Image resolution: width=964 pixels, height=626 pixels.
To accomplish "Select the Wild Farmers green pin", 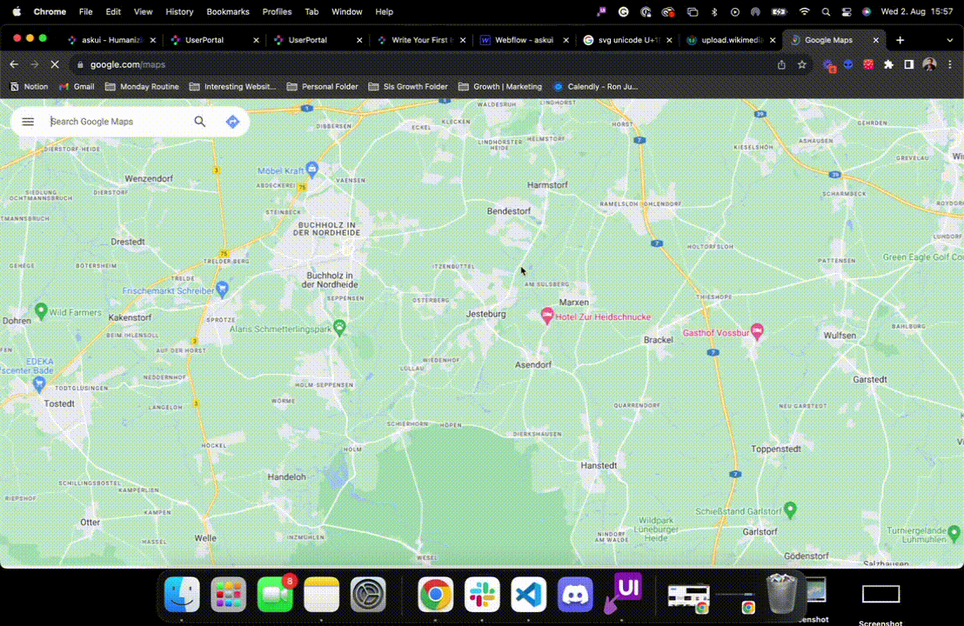I will pyautogui.click(x=41, y=311).
